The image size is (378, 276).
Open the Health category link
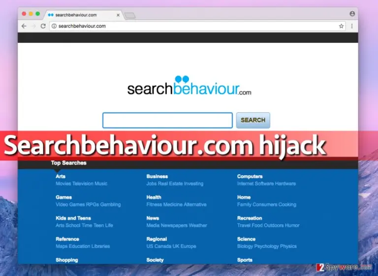[154, 197]
